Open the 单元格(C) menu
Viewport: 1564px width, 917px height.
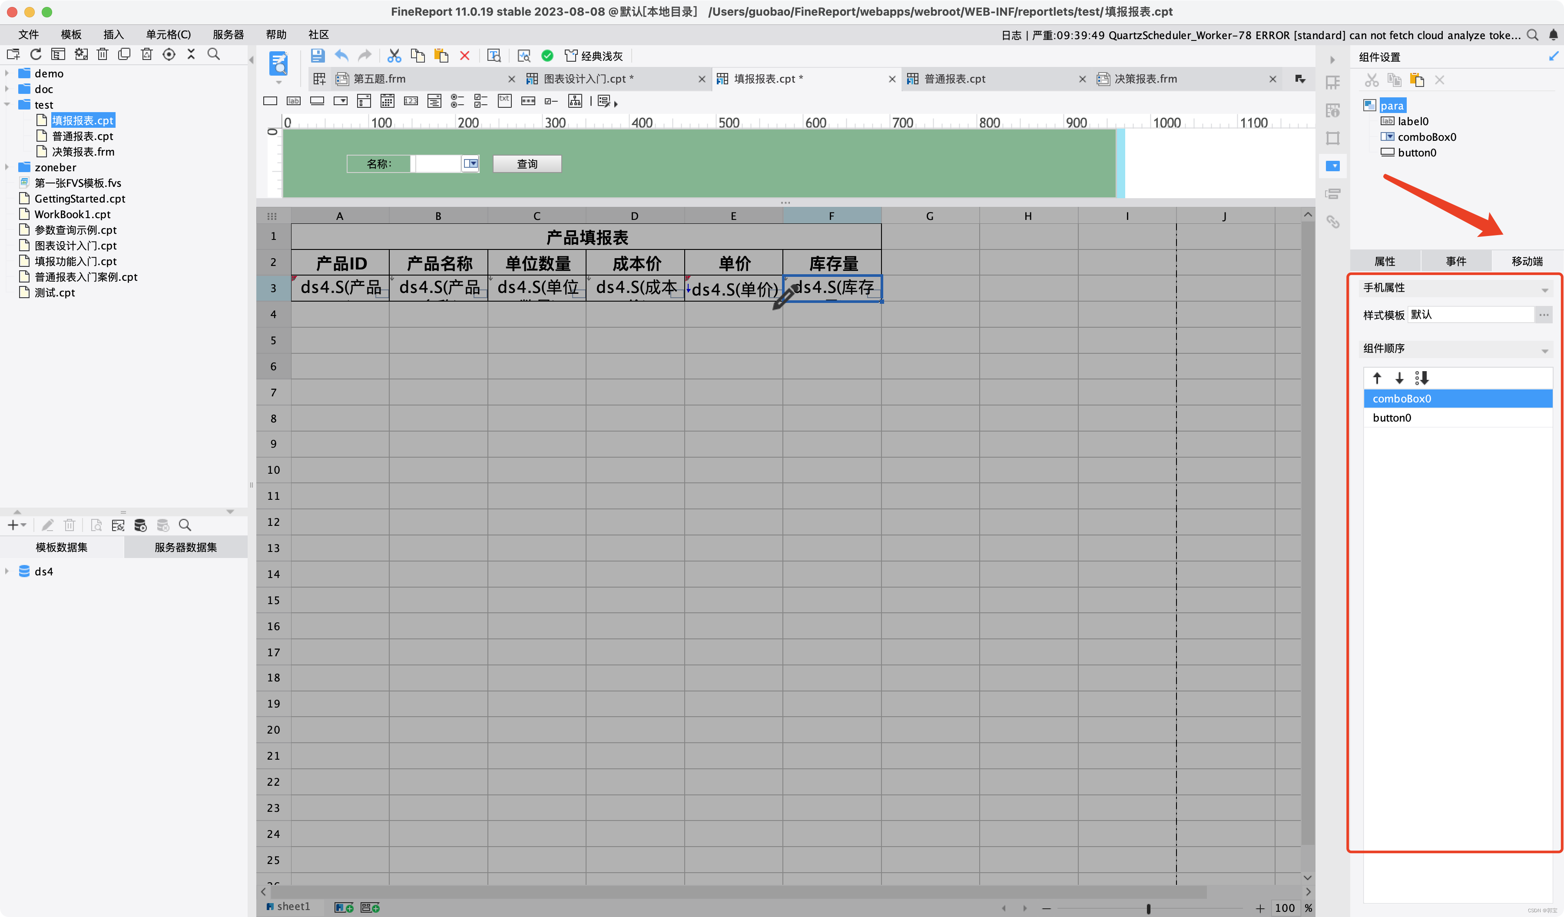pos(168,35)
